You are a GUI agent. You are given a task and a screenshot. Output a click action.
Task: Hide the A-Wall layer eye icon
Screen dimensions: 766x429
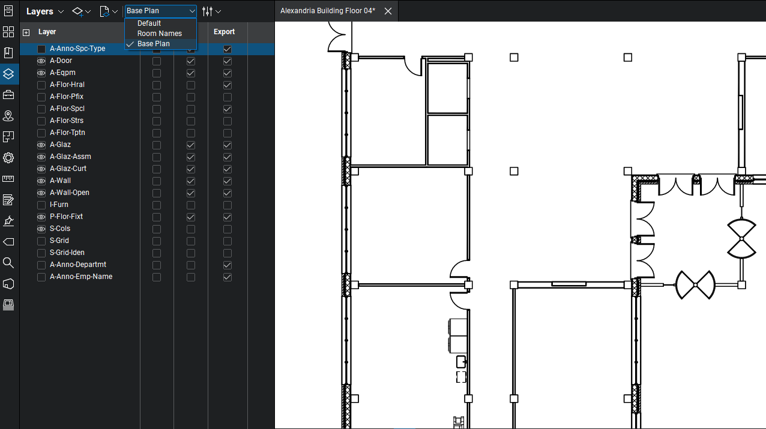coord(41,181)
